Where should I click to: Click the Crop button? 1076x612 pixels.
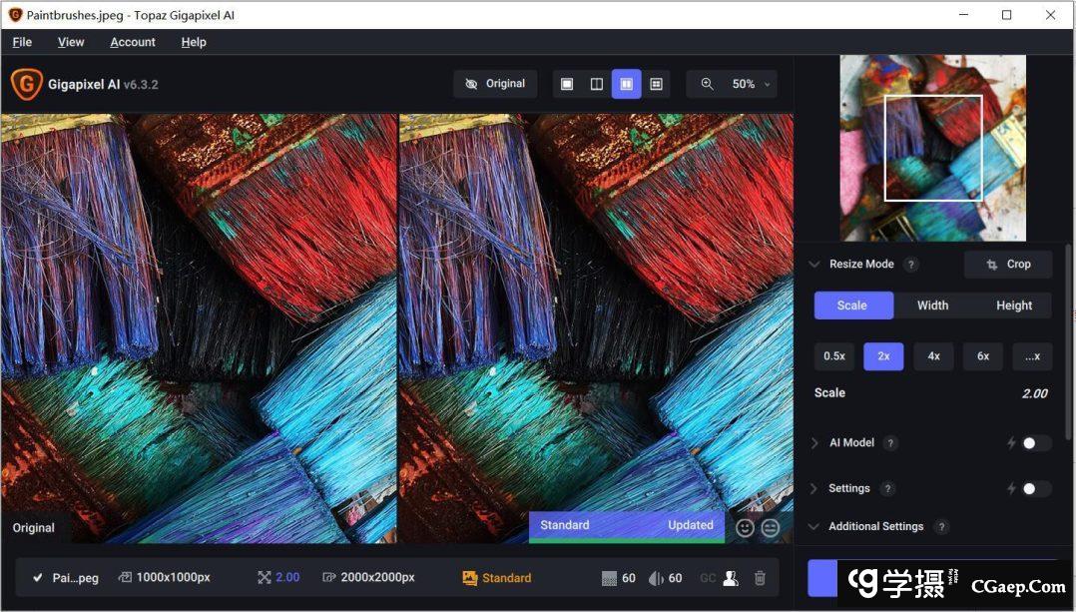coord(1008,265)
